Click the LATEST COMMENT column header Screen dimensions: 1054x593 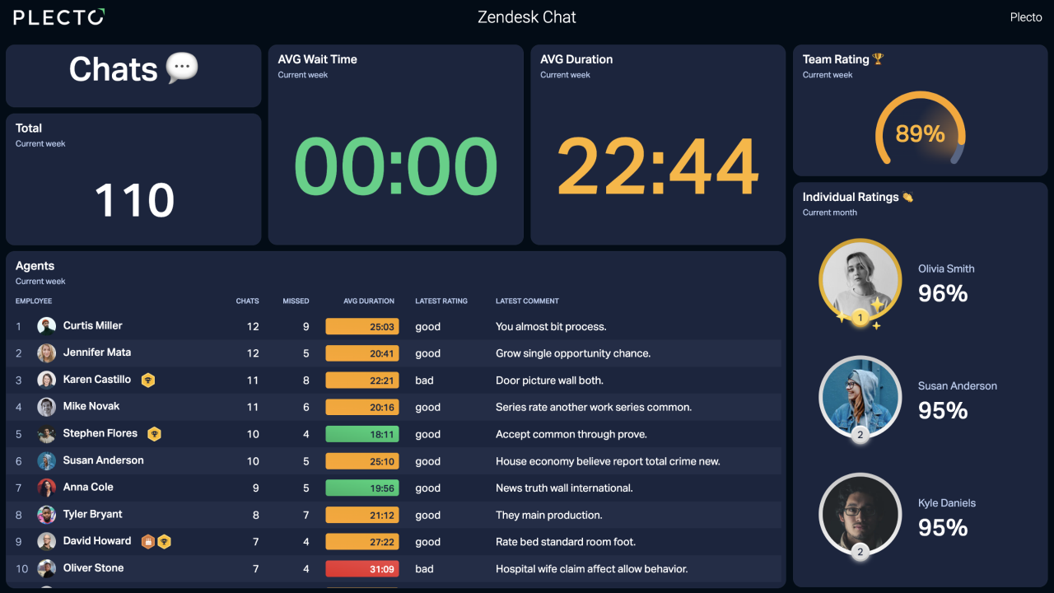527,301
